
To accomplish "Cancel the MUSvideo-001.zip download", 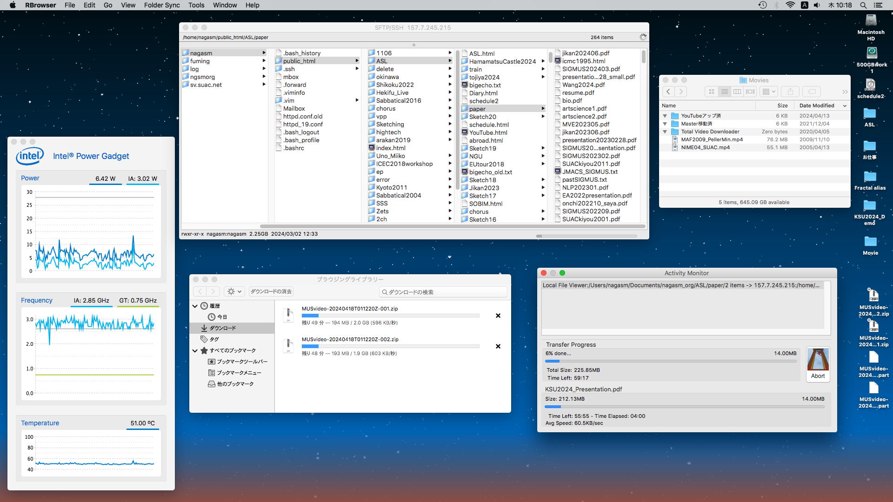I will [x=498, y=316].
